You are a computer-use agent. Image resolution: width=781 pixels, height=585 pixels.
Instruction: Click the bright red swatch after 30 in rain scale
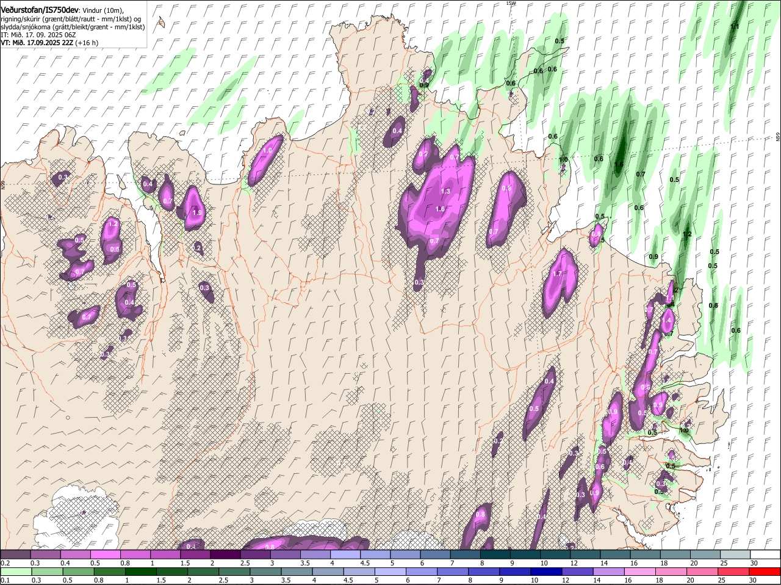pyautogui.click(x=765, y=572)
